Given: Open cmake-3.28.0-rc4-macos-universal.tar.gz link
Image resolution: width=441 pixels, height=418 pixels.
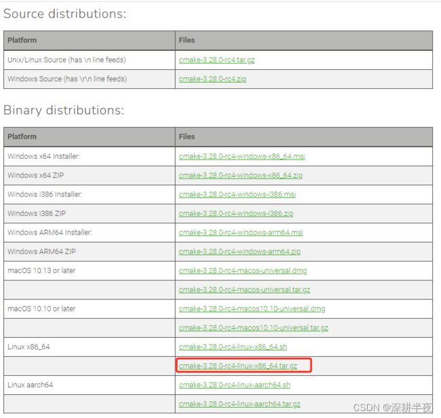Looking at the screenshot, I should coord(244,290).
